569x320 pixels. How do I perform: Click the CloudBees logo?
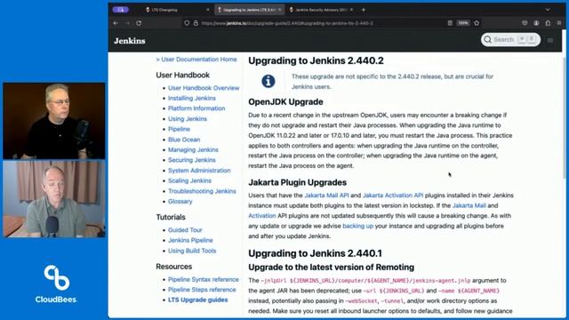point(56,284)
